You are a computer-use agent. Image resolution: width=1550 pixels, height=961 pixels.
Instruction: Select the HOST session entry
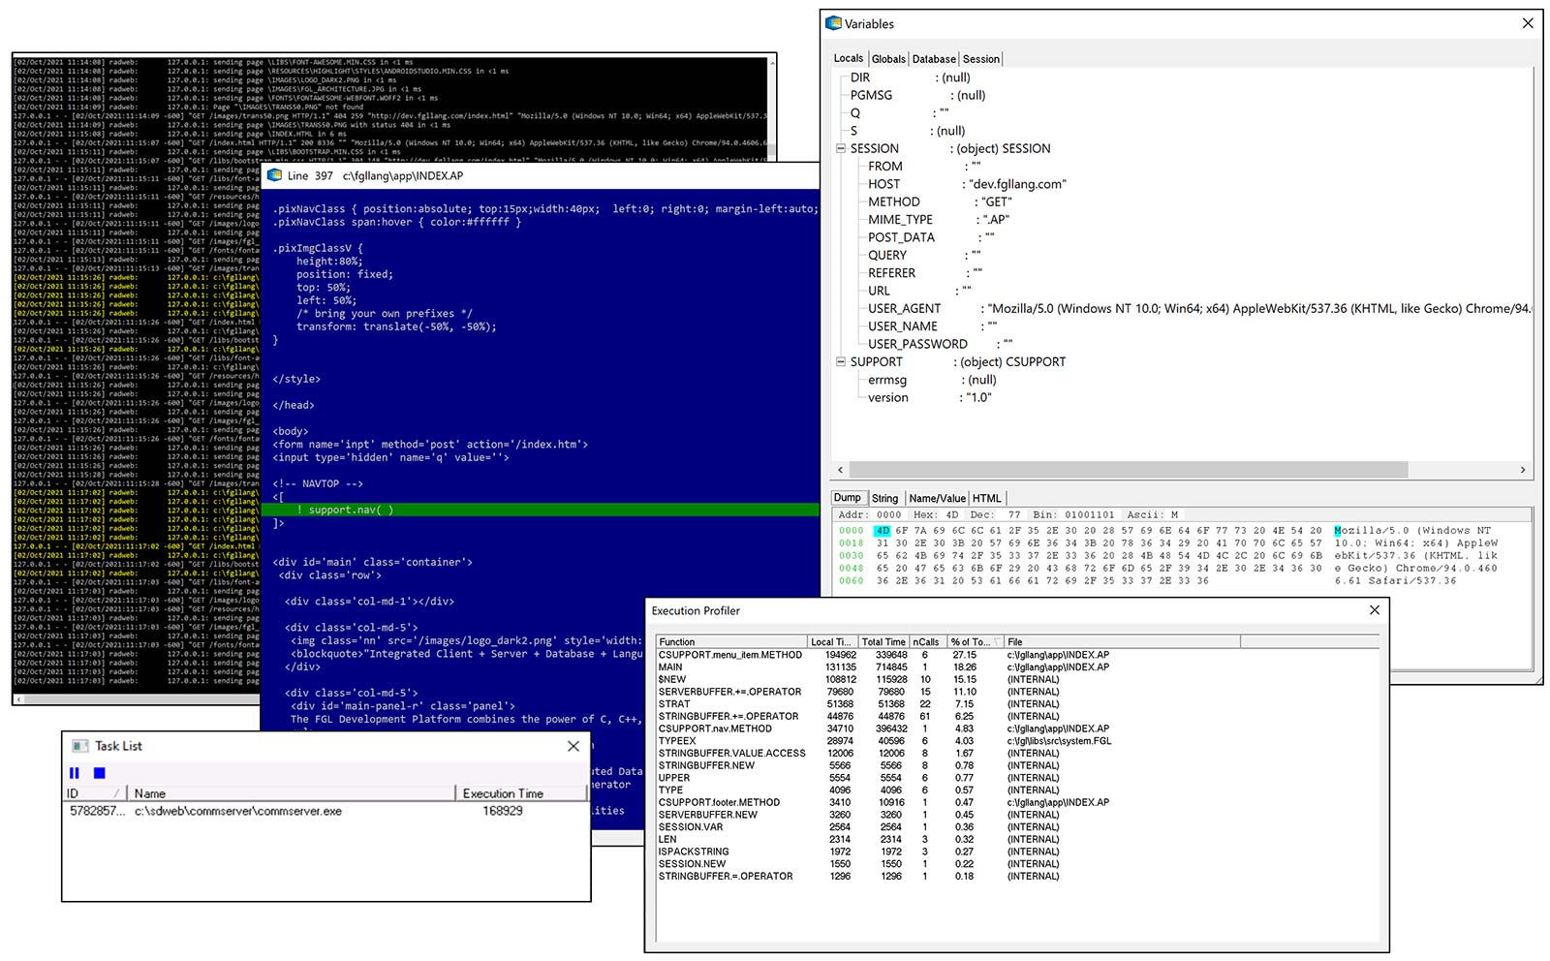[x=967, y=184]
